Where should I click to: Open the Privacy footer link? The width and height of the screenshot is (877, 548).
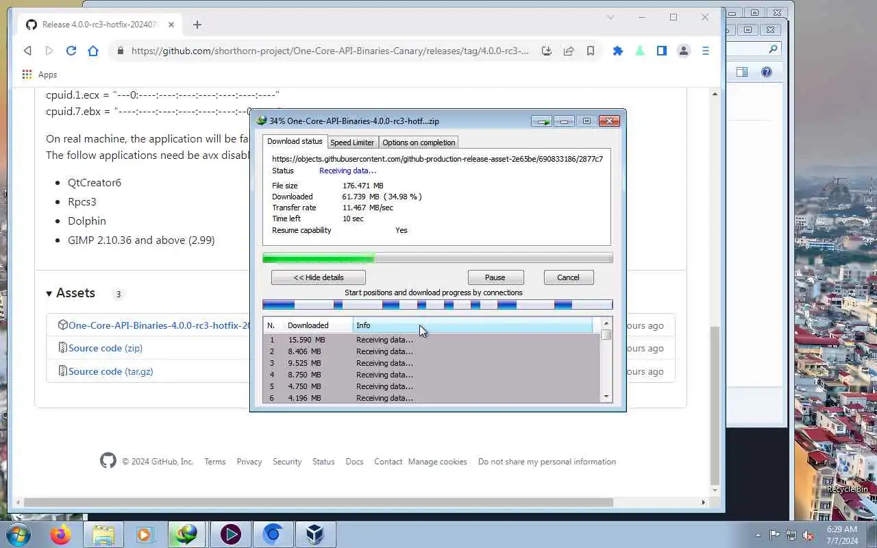(249, 462)
